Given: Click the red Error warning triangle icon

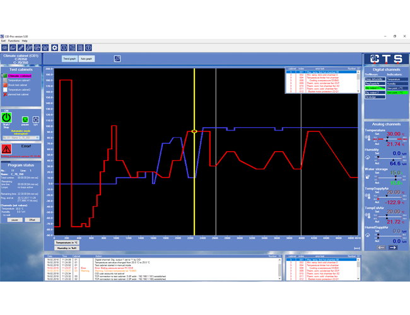Looking at the screenshot, I should [x=7, y=149].
